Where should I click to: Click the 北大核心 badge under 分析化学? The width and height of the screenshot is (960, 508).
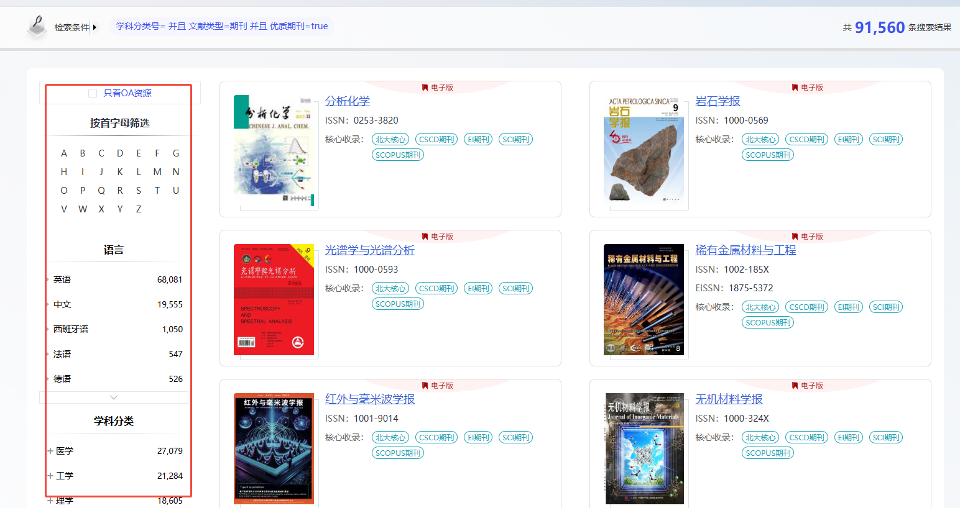pyautogui.click(x=390, y=139)
